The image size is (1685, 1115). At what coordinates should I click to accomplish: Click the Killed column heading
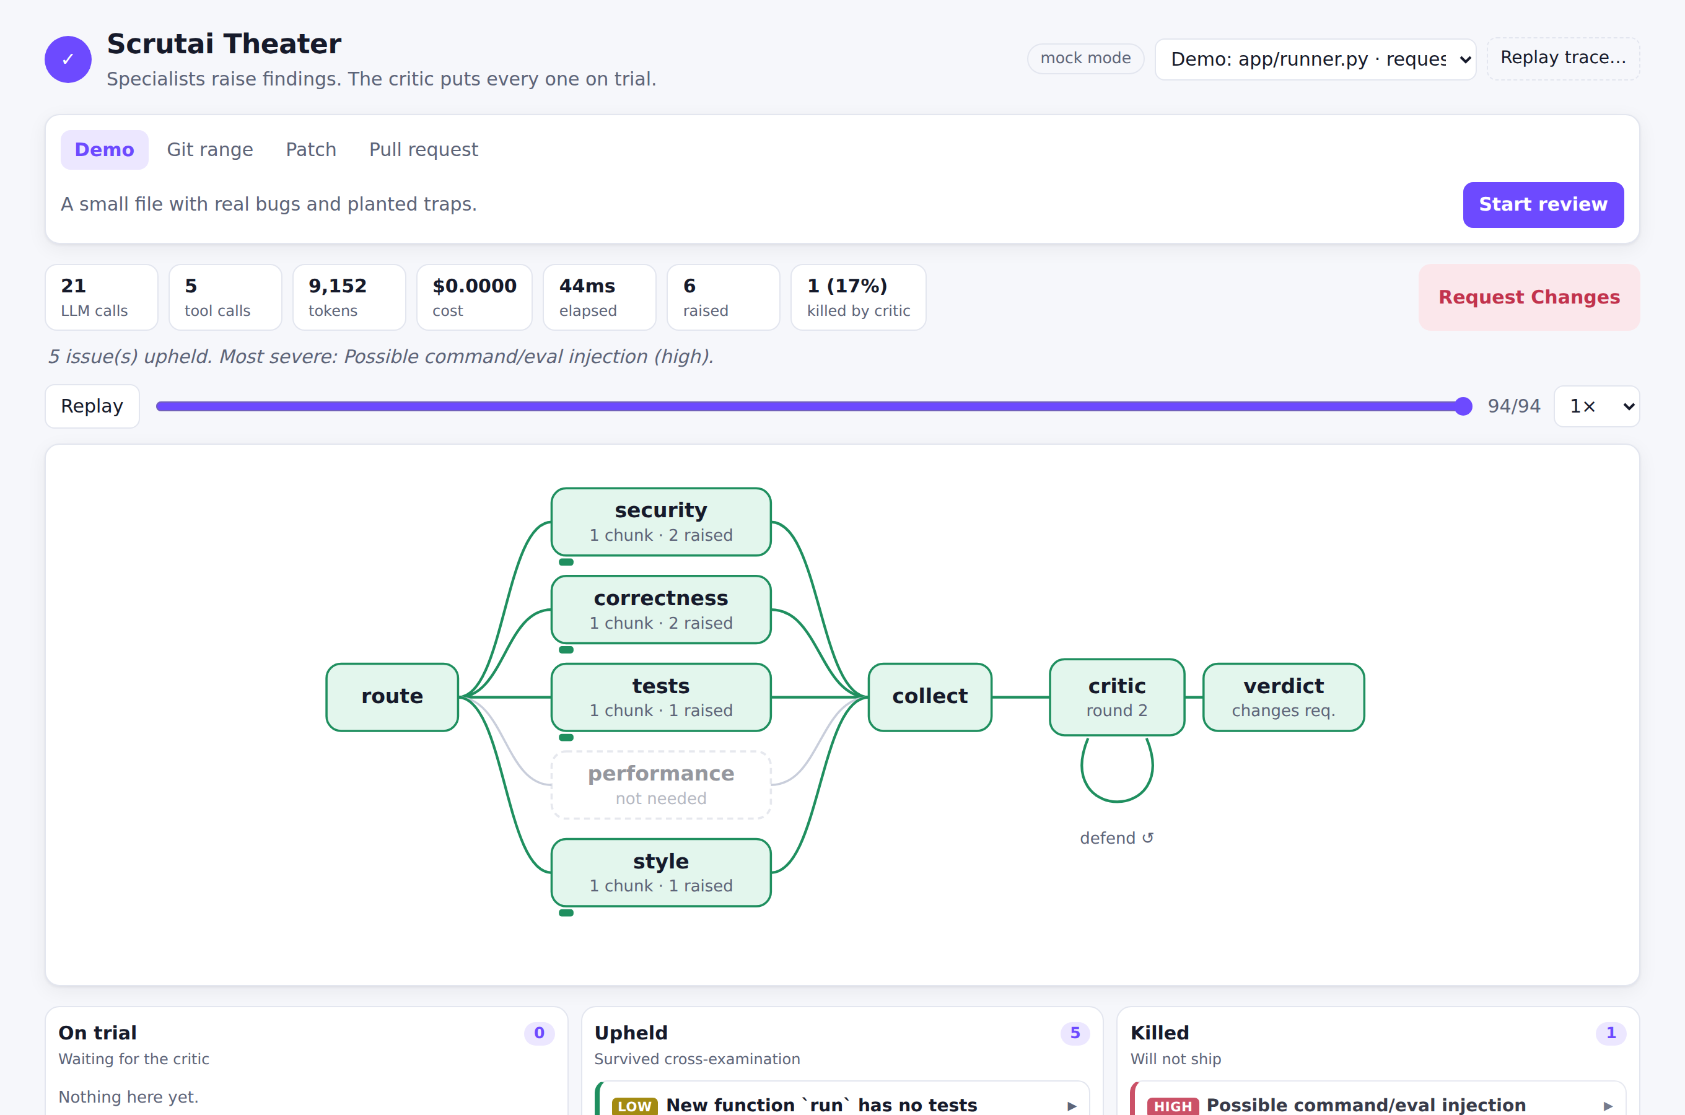point(1160,1033)
